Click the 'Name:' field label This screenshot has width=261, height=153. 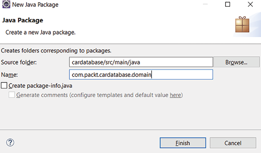tap(9, 75)
